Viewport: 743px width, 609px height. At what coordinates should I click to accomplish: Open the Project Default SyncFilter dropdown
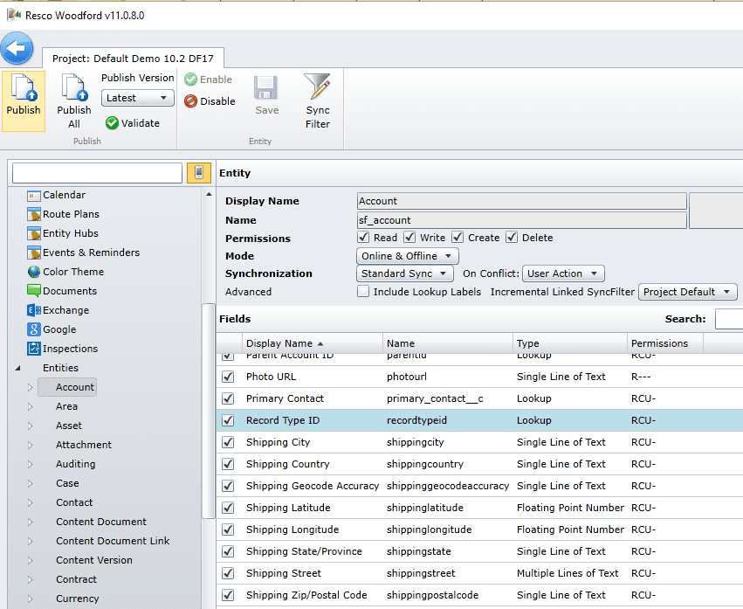[x=688, y=292]
